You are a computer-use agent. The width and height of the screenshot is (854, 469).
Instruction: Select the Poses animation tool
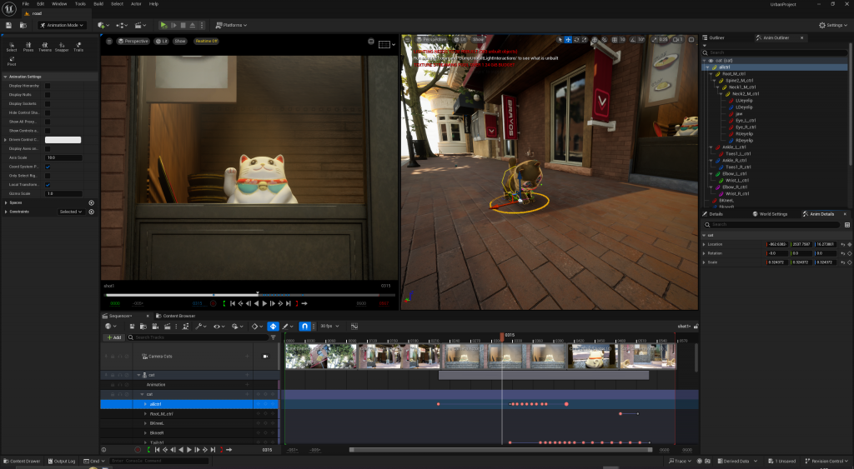[x=28, y=47]
